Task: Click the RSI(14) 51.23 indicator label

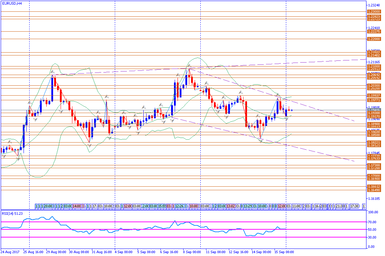Action: coord(12,214)
